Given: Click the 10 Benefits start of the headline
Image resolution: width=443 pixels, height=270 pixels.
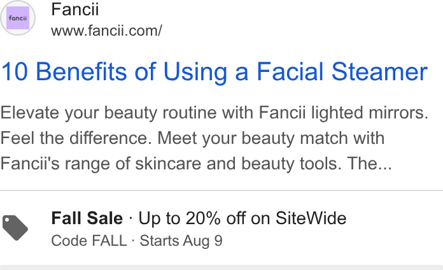Looking at the screenshot, I should (x=64, y=71).
